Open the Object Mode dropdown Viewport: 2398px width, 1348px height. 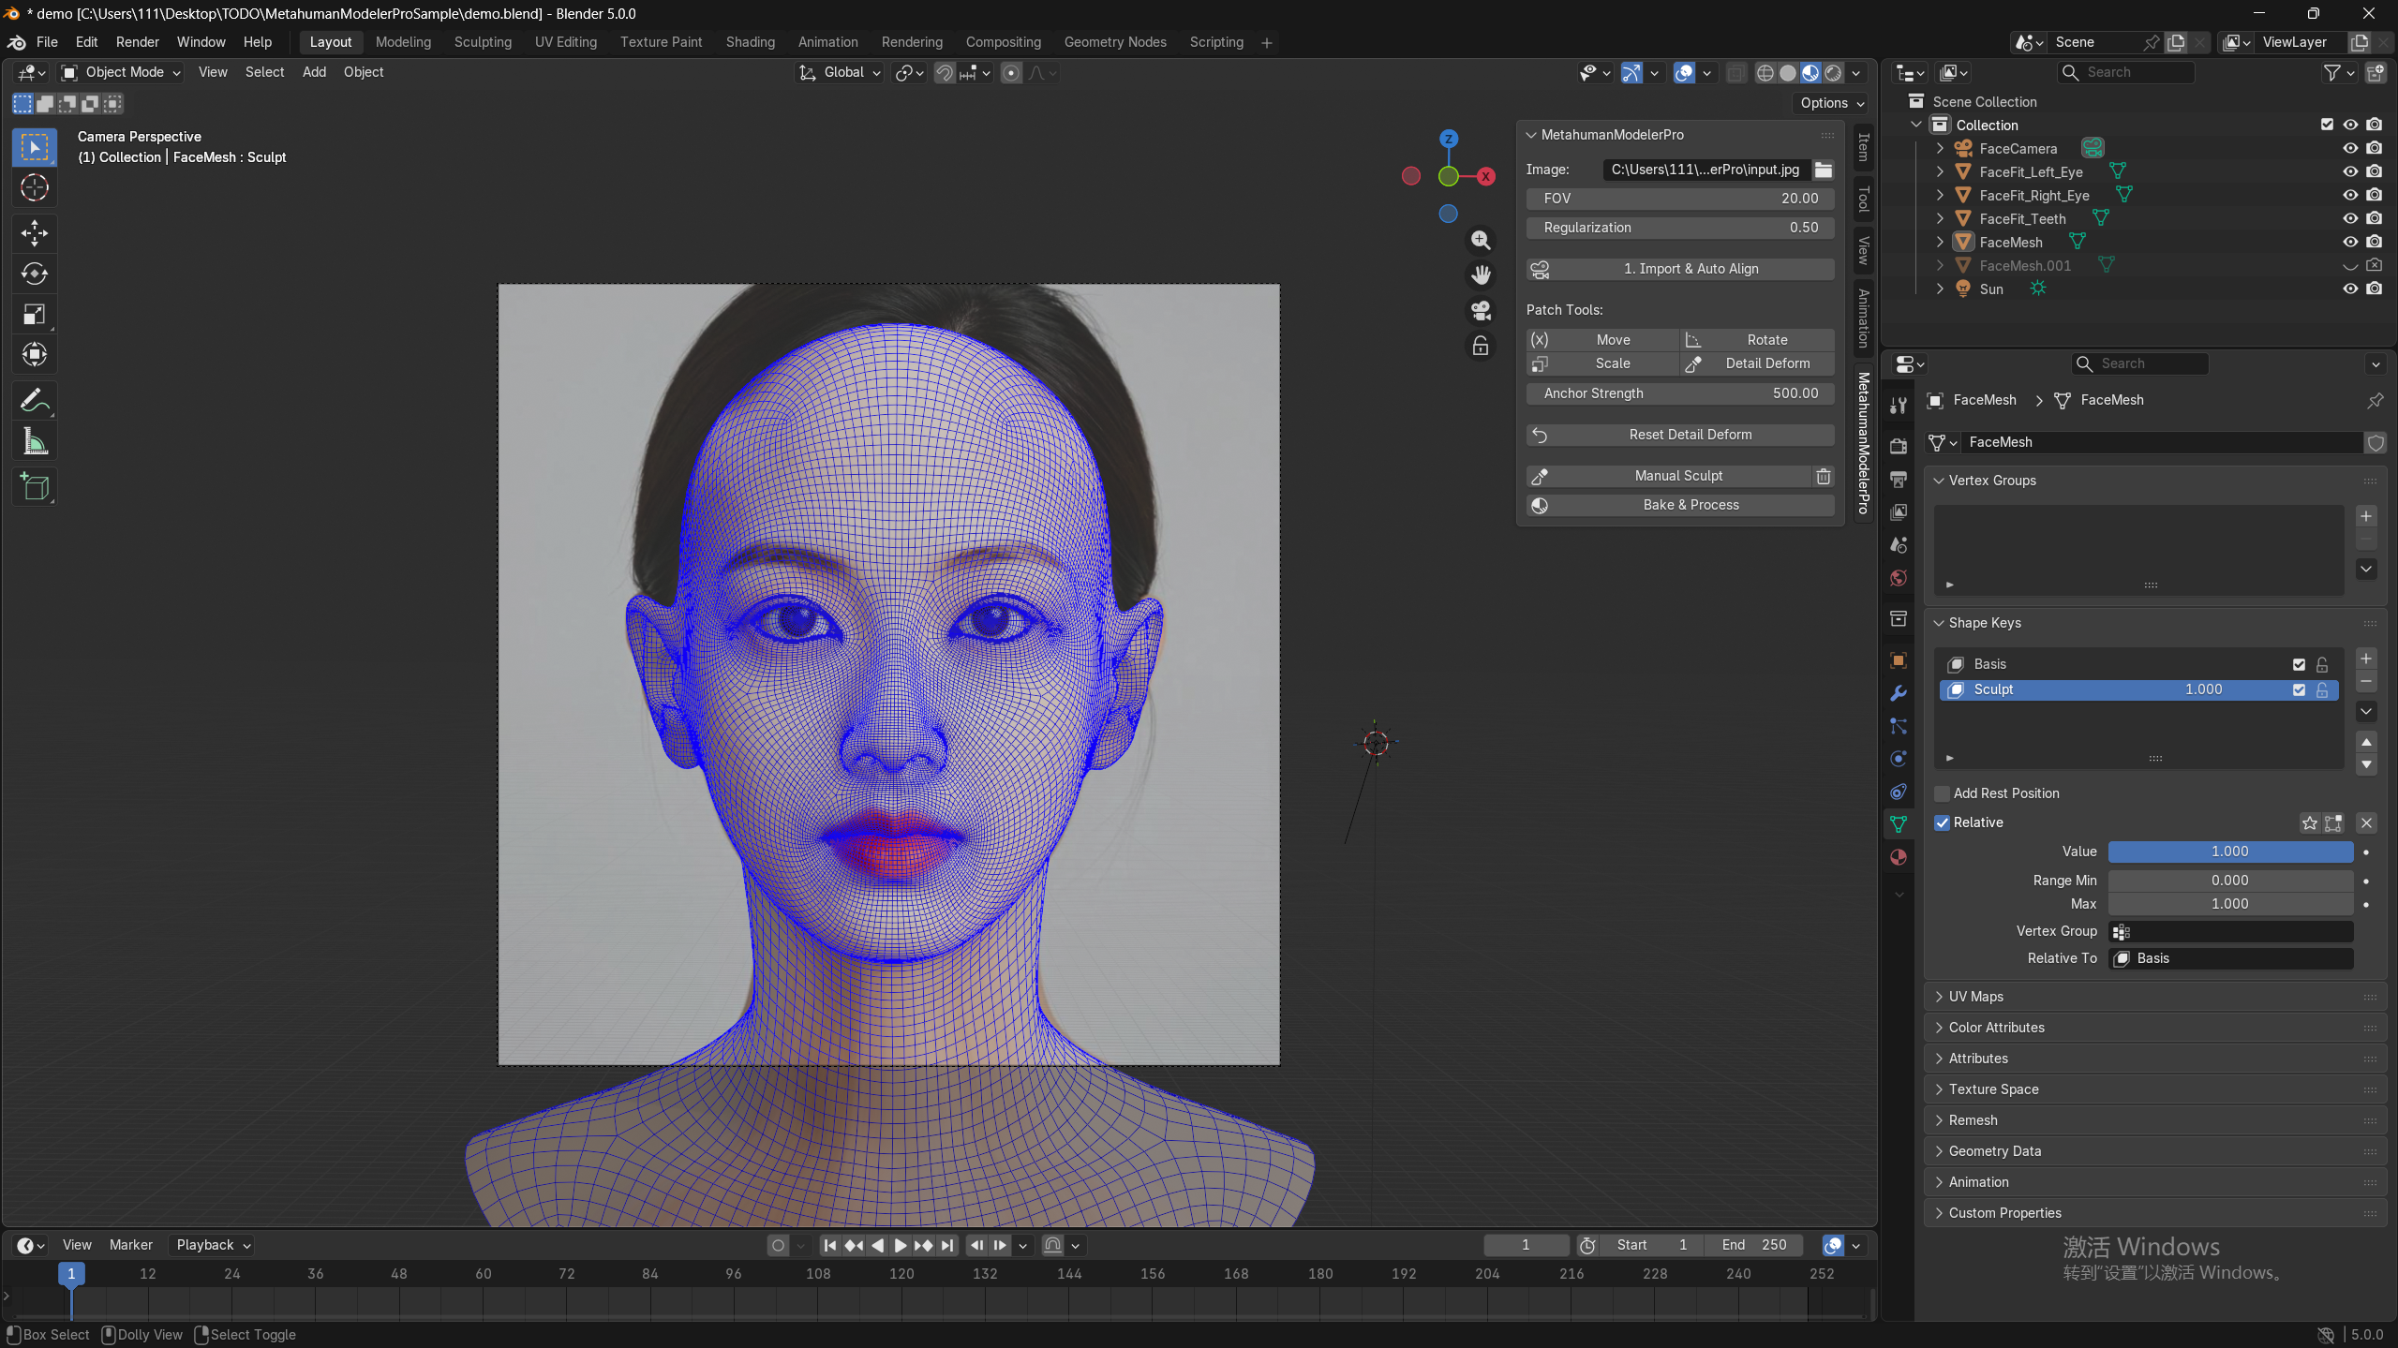click(122, 72)
